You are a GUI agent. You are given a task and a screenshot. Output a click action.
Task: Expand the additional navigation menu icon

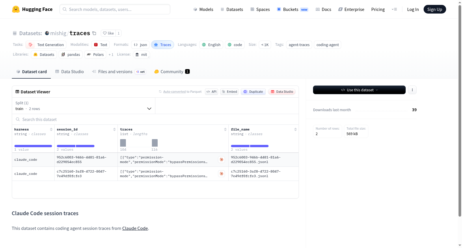pyautogui.click(x=394, y=9)
